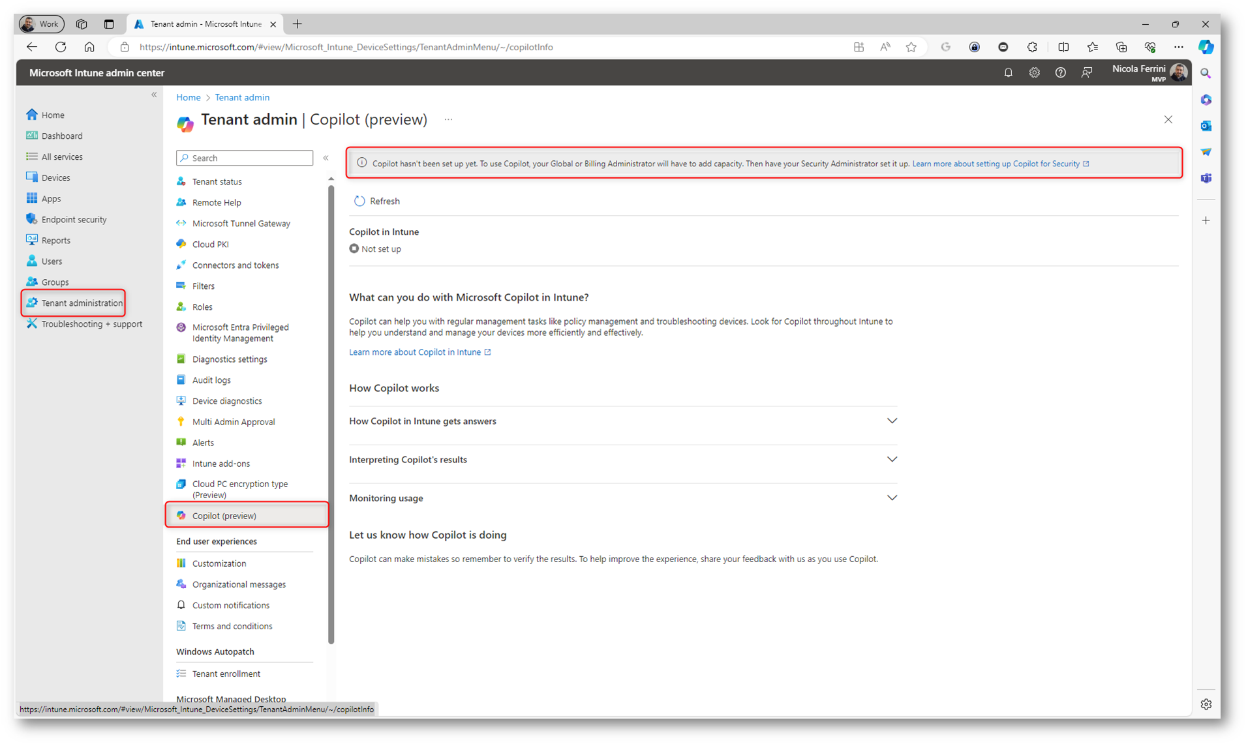Click the Refresh command icon

[x=359, y=201]
